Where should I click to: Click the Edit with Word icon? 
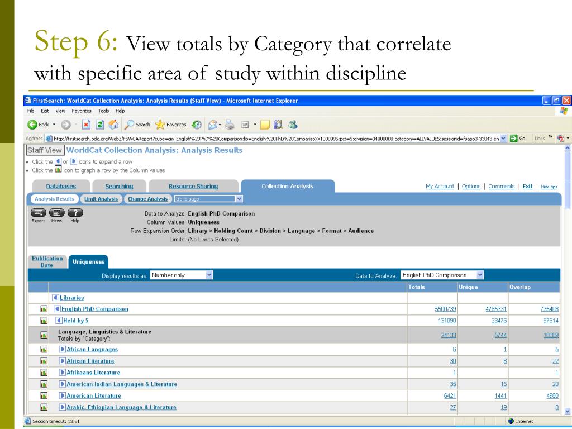pyautogui.click(x=245, y=125)
